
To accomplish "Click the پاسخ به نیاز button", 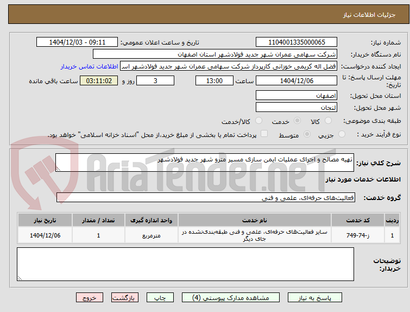I will [315, 298].
